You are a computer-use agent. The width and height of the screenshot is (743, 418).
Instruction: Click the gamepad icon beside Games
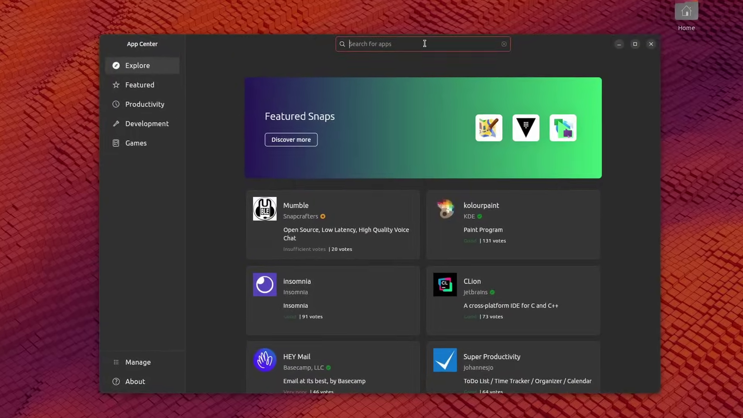[x=116, y=143]
